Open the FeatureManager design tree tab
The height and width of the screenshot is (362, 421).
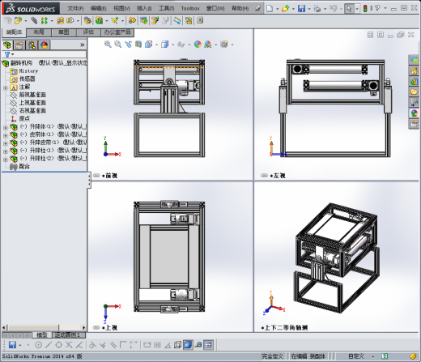pyautogui.click(x=7, y=45)
